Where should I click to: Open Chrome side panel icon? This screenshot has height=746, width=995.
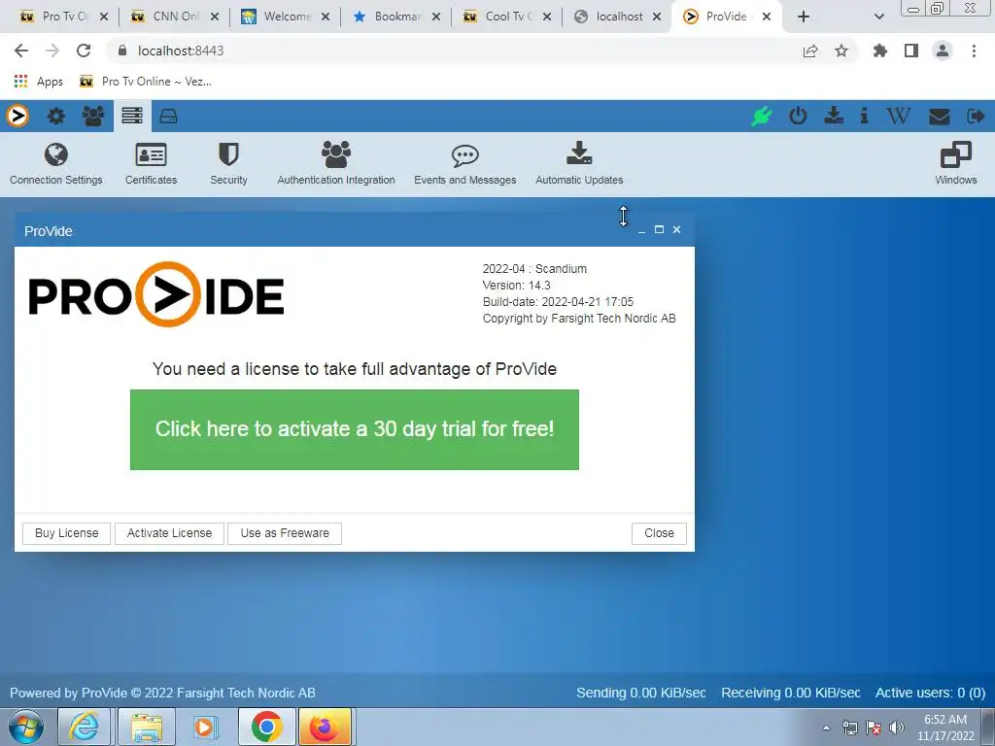(x=911, y=51)
